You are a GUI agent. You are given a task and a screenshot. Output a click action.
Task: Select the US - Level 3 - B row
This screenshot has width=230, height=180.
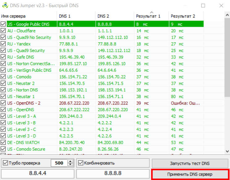[x=102, y=123]
